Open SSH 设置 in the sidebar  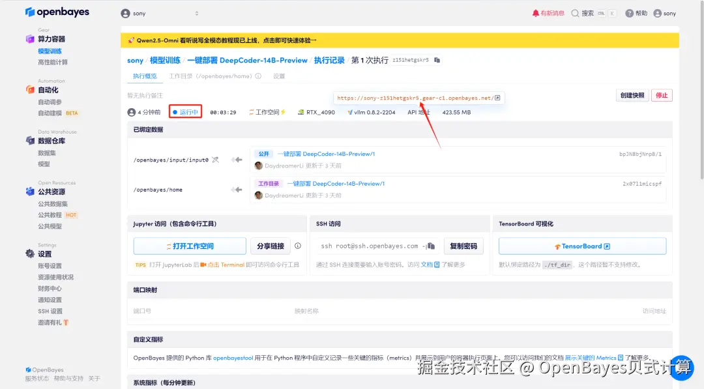50,311
